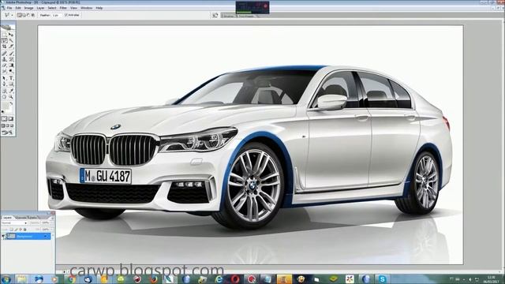The height and width of the screenshot is (284, 505).
Task: Open the File Browser from options bar
Action: (x=215, y=15)
